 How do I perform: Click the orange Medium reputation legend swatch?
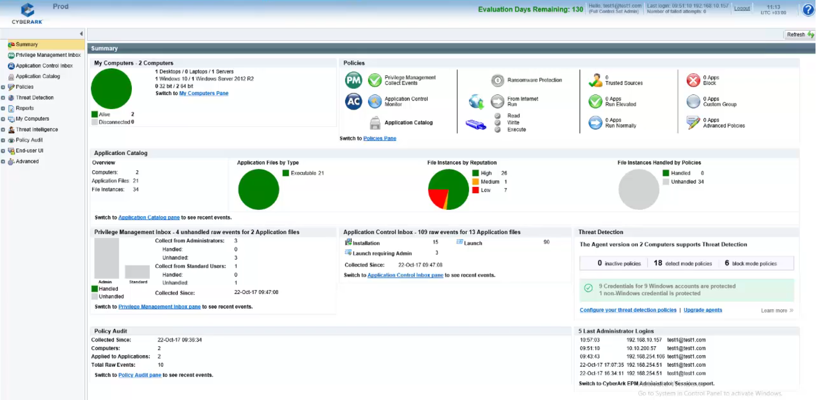pyautogui.click(x=475, y=182)
